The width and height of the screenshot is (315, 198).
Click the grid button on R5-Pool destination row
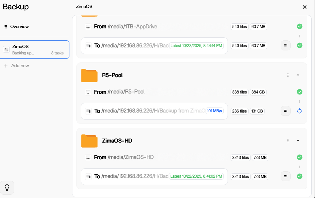pos(285,111)
